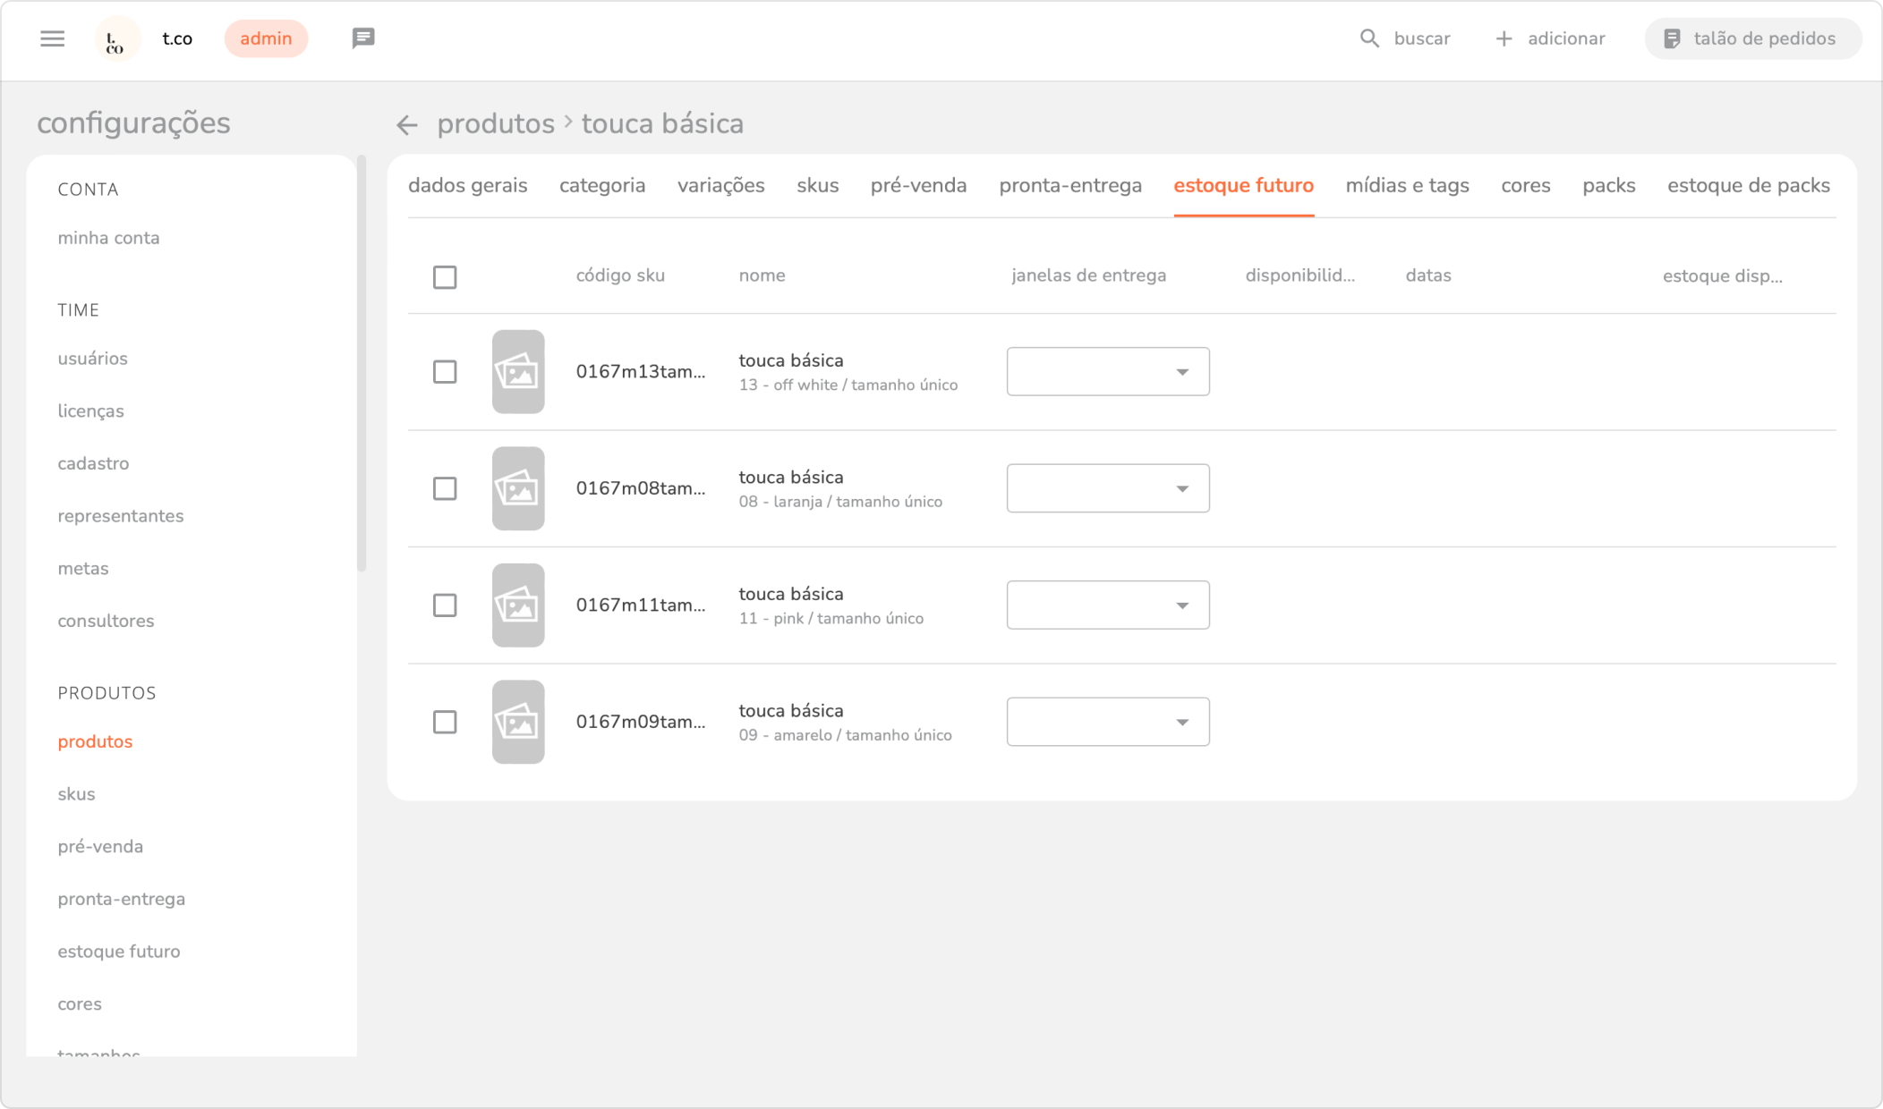Expand delivery window dropdown for pink row

pyautogui.click(x=1107, y=605)
